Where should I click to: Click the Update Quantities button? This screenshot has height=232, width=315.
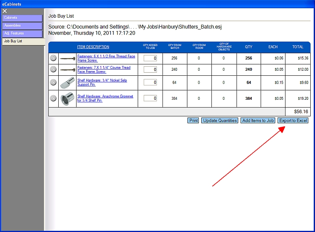coord(220,121)
